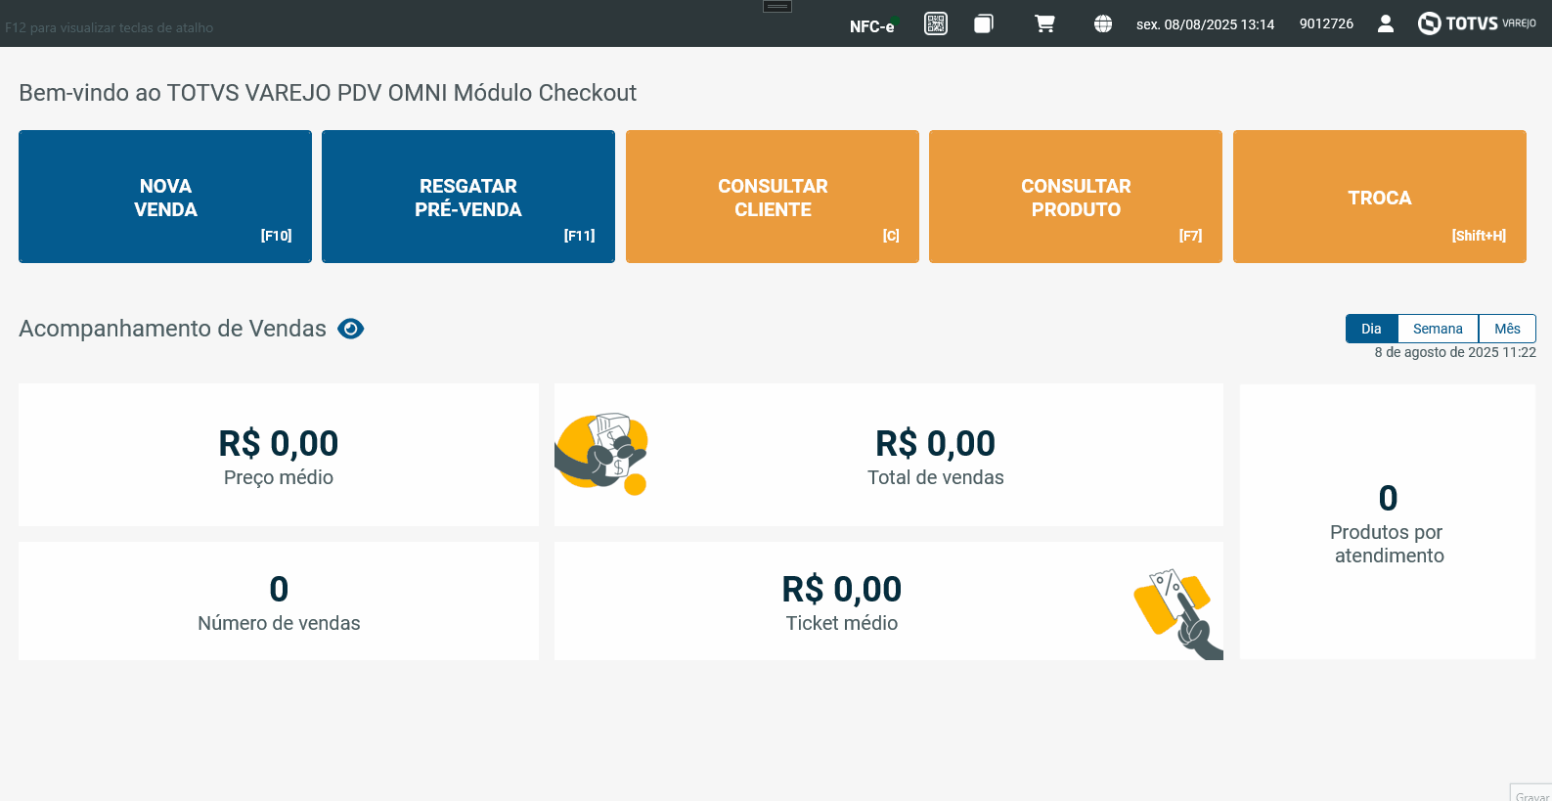Screen dimensions: 1552x801
Task: Open Consultar Cliente tile
Action: tap(773, 197)
